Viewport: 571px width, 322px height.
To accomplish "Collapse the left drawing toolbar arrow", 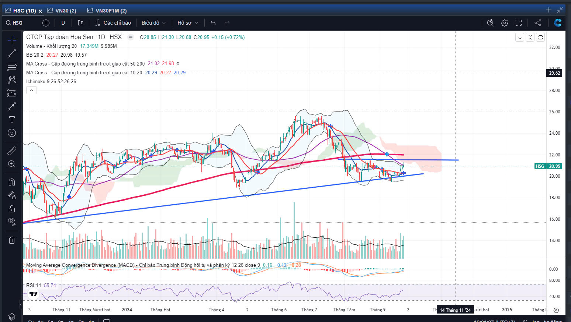I will (x=21, y=304).
